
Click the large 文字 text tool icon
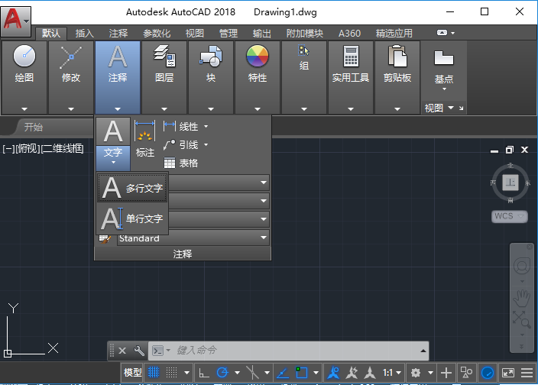click(113, 131)
